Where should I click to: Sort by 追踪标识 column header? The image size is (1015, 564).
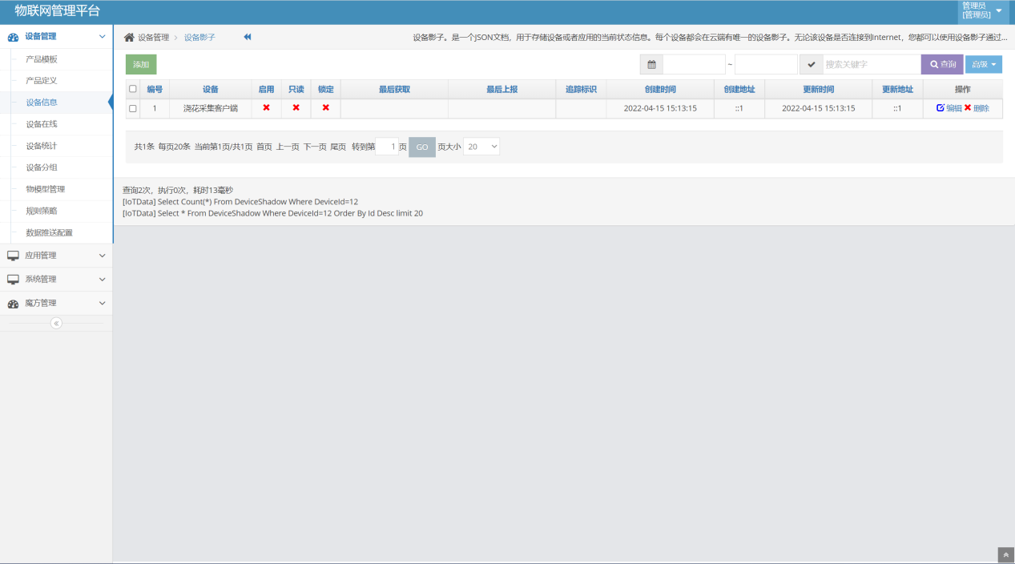[x=581, y=89]
